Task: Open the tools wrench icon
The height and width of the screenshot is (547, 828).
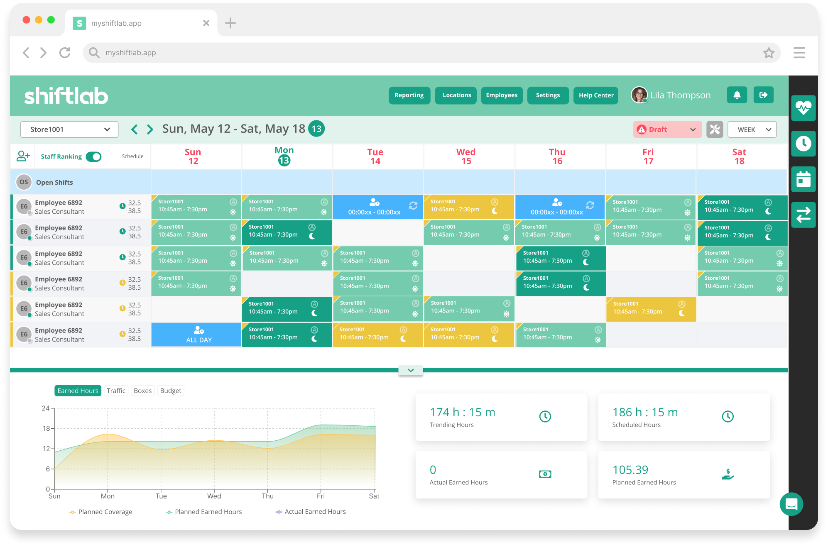Action: [x=715, y=129]
